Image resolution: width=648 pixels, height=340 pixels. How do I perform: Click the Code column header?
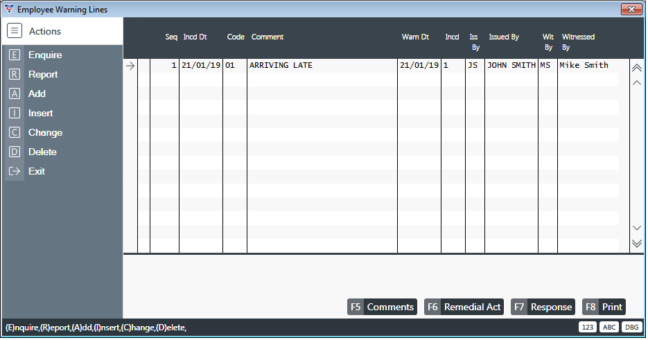pyautogui.click(x=236, y=37)
